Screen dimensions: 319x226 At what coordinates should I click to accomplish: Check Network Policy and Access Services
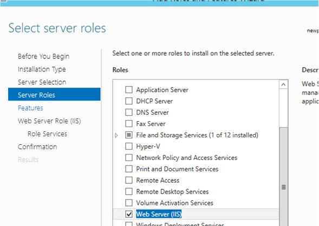[129, 157]
